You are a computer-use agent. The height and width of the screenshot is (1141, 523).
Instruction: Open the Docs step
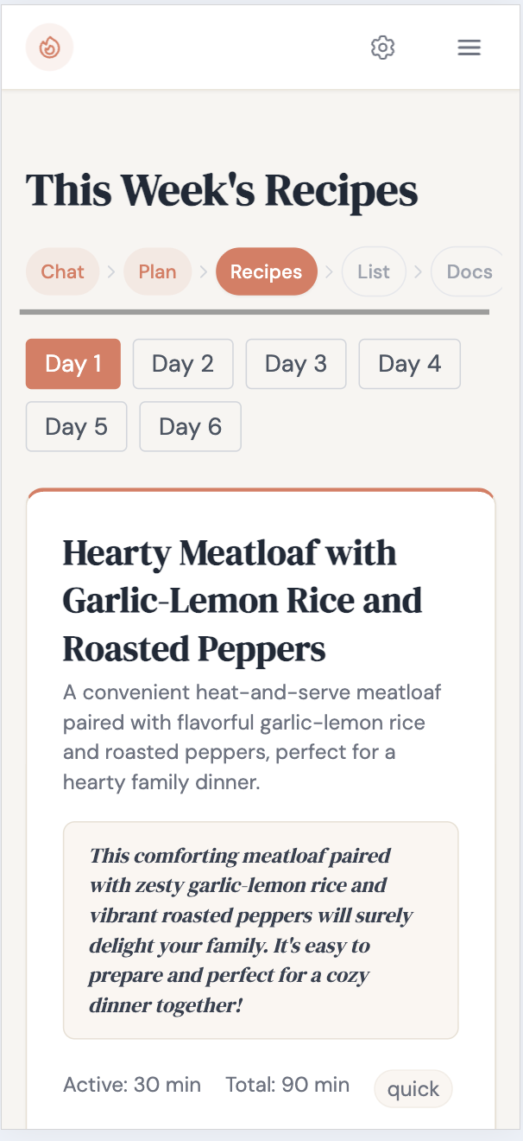pos(467,271)
